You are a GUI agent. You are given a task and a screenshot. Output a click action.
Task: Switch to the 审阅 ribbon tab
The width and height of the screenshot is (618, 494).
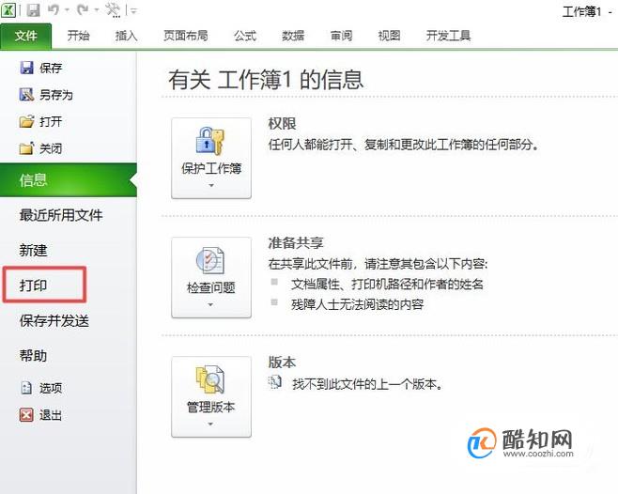point(341,36)
